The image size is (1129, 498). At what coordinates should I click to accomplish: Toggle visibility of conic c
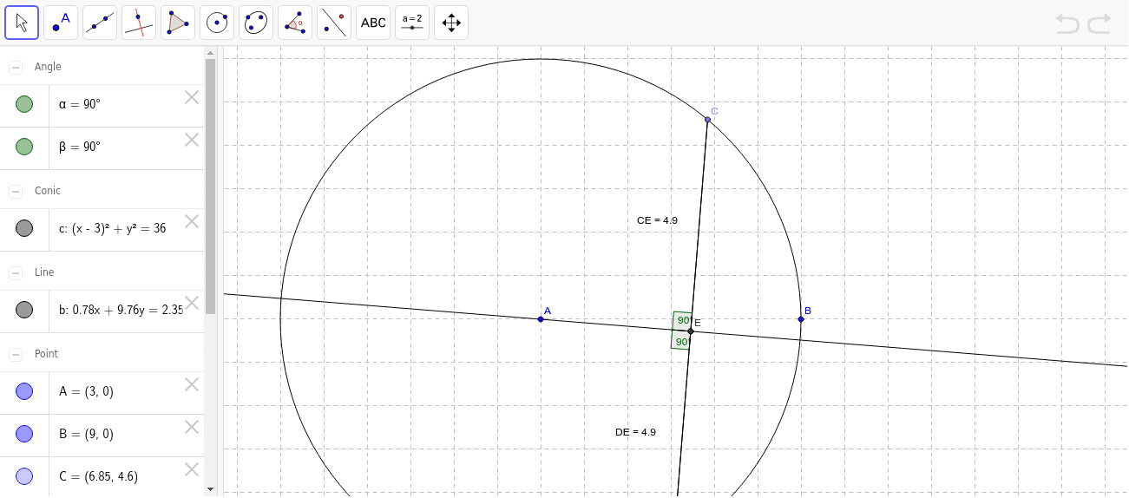(x=24, y=228)
